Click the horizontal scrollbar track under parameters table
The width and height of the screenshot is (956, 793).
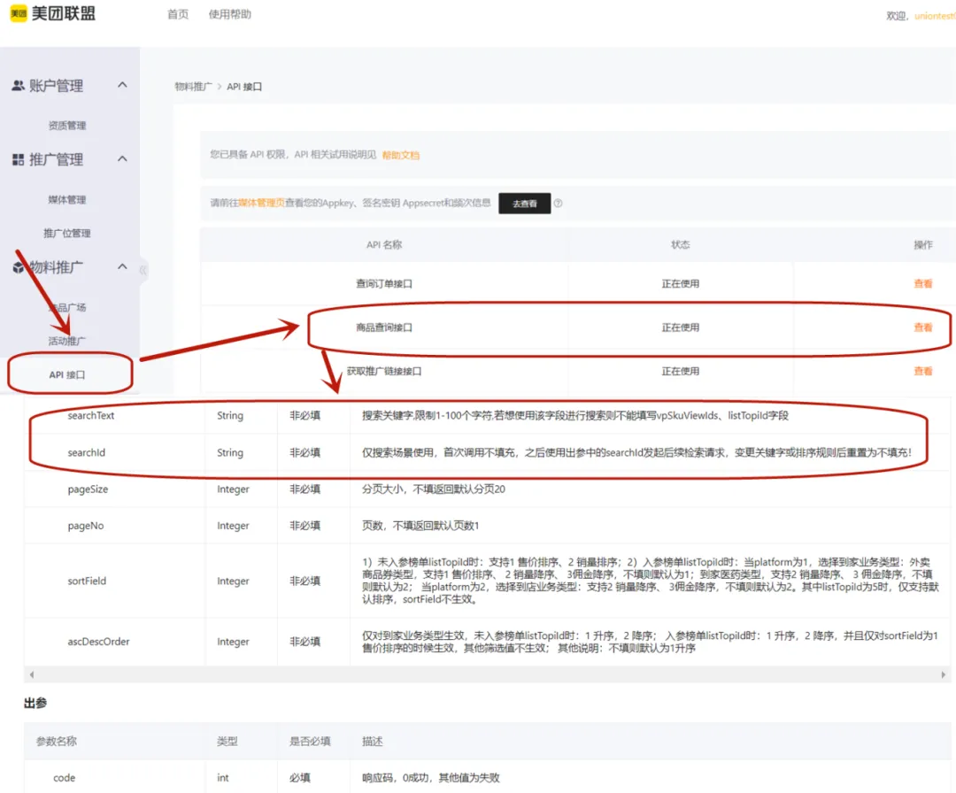(x=487, y=674)
